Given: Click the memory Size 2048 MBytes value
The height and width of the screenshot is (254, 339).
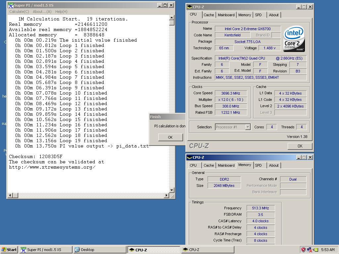Looking at the screenshot, I should click(224, 186).
